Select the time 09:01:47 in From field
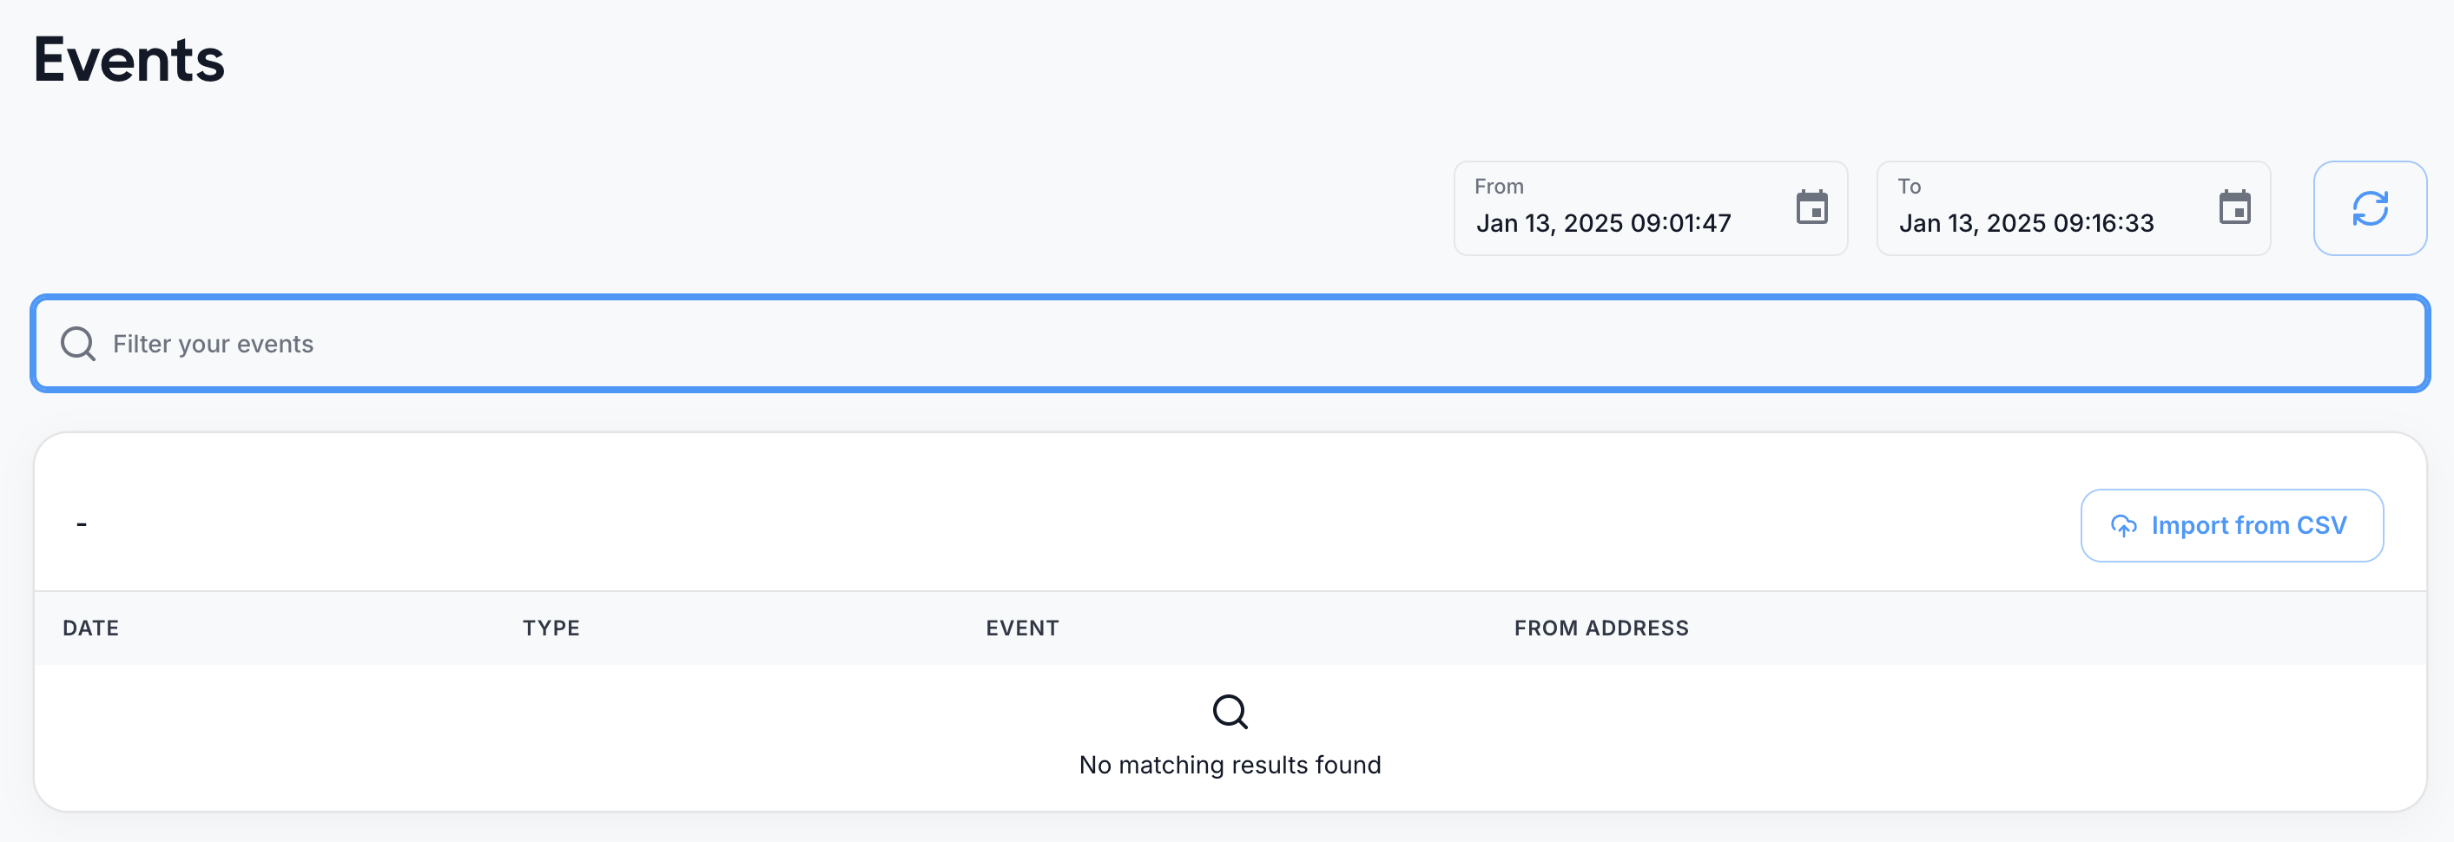2454x842 pixels. (1680, 224)
